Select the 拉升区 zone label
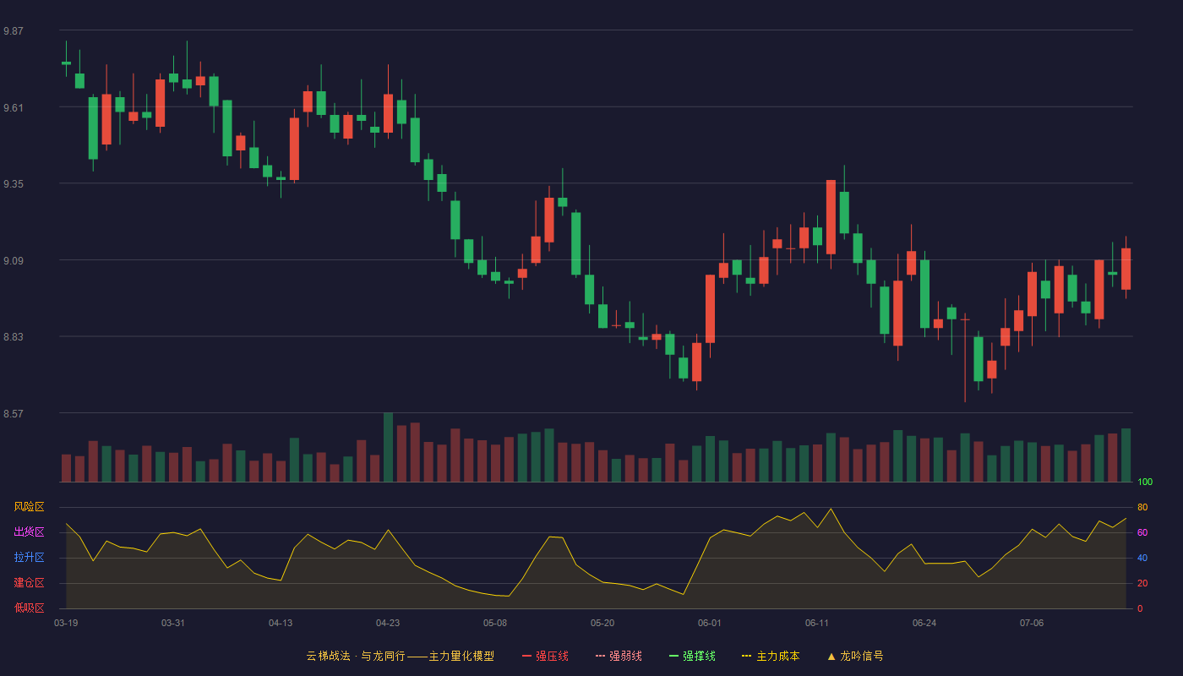1183x676 pixels. [x=29, y=558]
